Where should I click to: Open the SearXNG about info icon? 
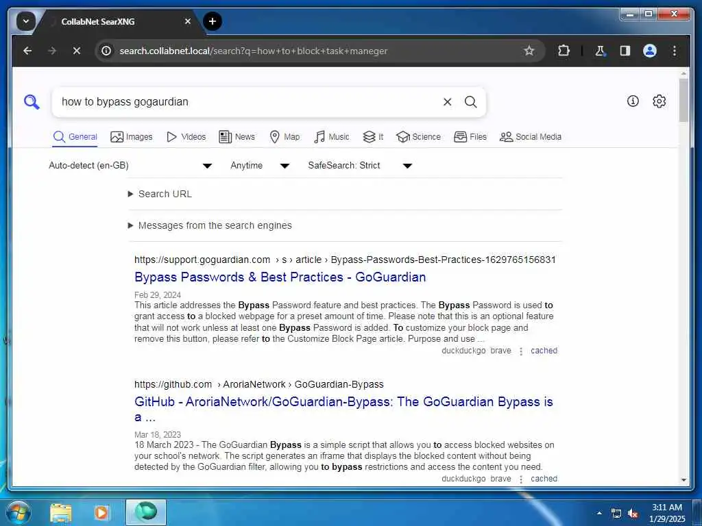[633, 101]
